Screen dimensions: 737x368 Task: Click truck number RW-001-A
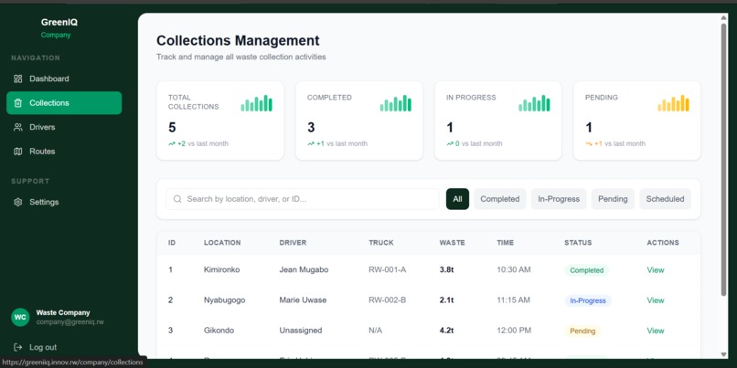tap(388, 270)
